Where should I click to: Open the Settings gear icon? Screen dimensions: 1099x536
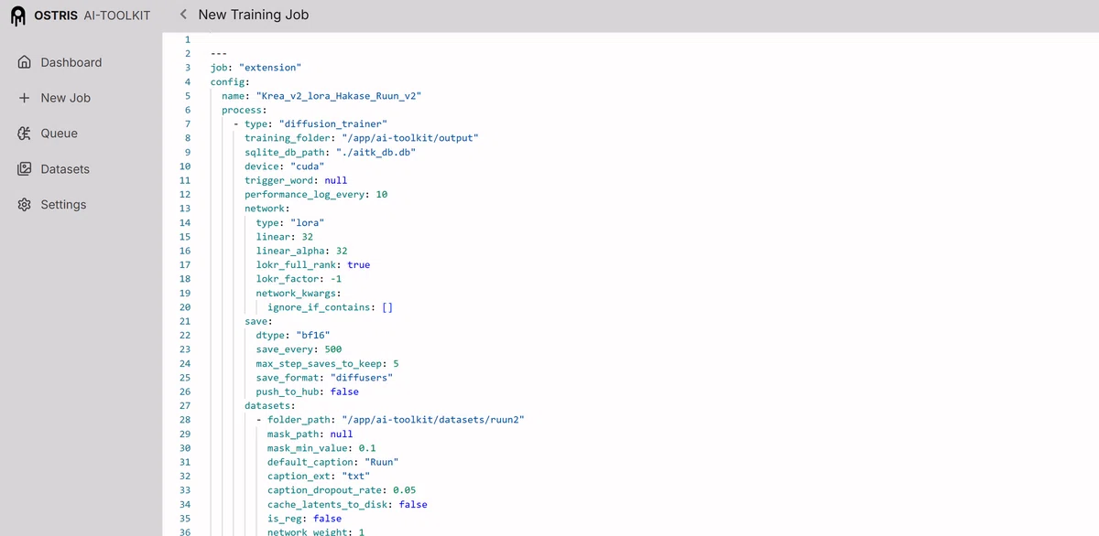coord(25,205)
